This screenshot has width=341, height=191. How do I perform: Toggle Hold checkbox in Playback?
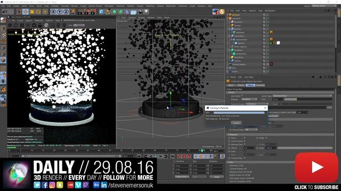pos(245,138)
